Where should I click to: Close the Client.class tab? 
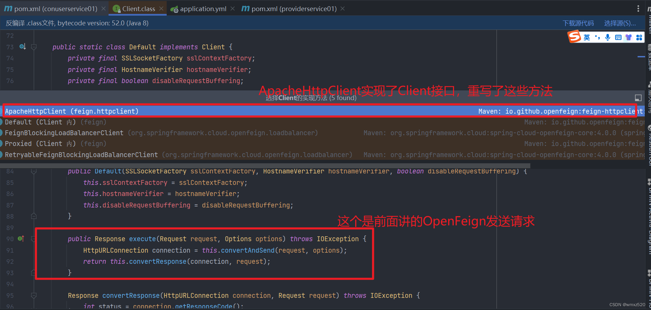(161, 9)
